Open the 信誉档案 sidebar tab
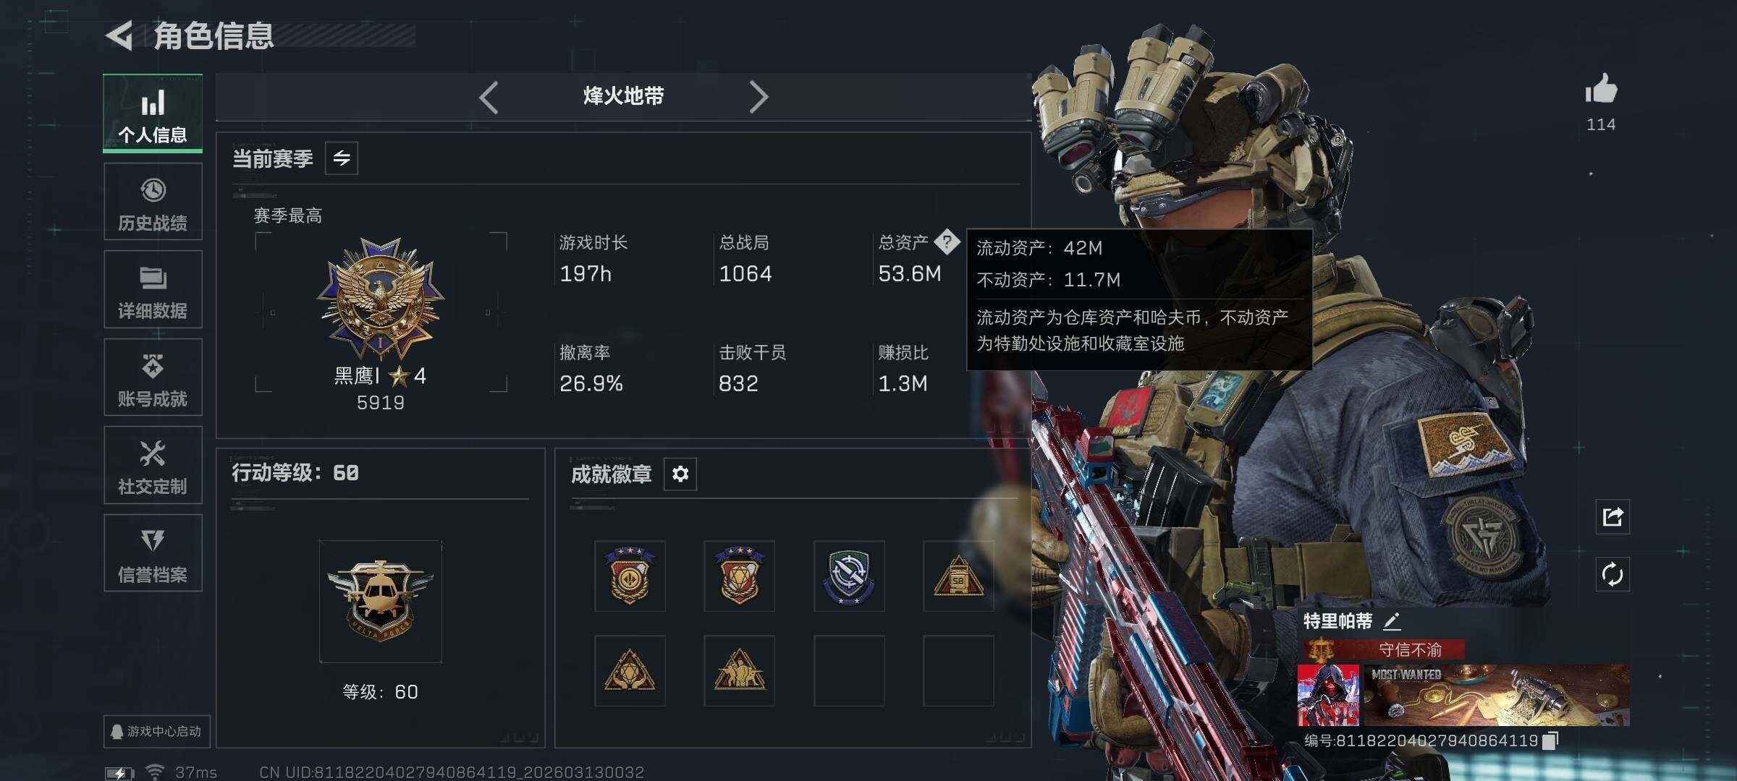 [153, 553]
